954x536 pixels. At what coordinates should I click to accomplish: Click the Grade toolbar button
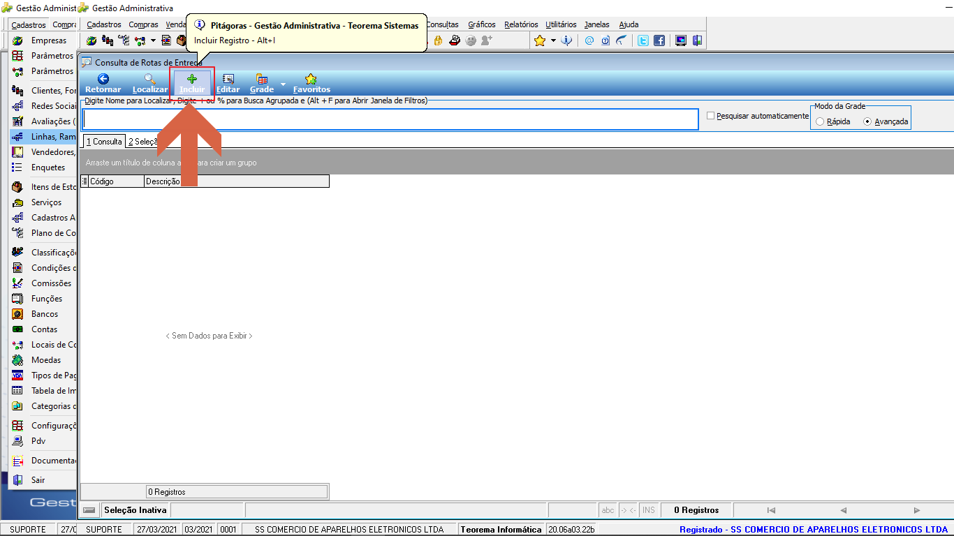pos(262,83)
